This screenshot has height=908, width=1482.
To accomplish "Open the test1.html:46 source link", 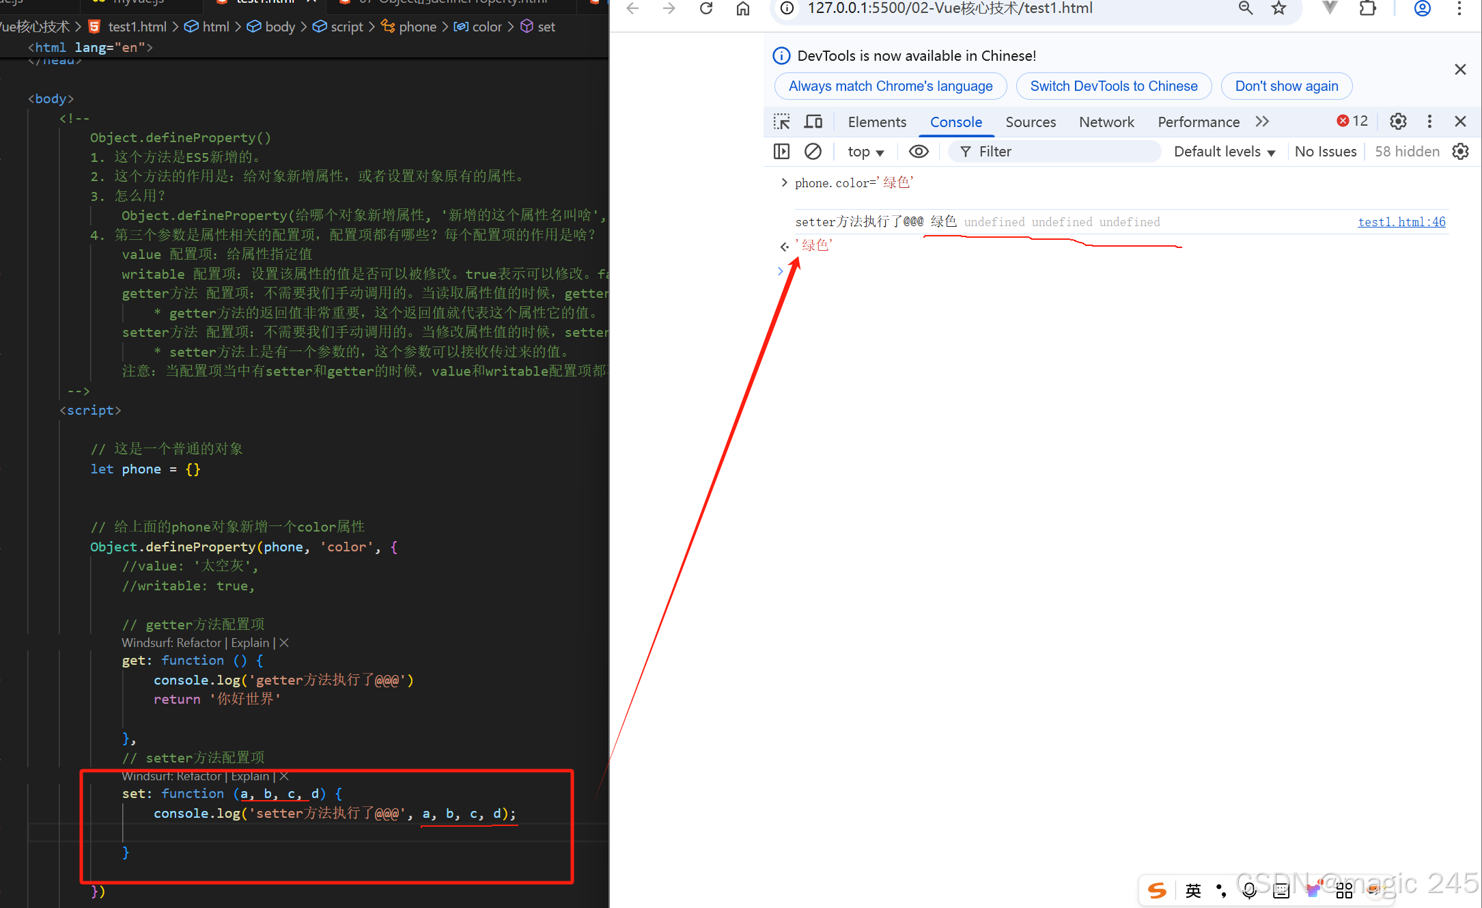I will pyautogui.click(x=1401, y=221).
